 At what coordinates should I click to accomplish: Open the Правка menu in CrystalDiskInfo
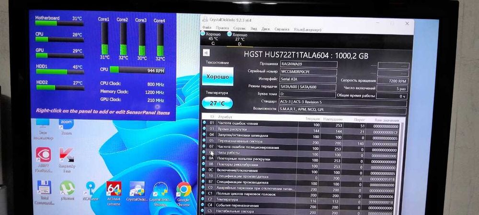click(x=222, y=28)
